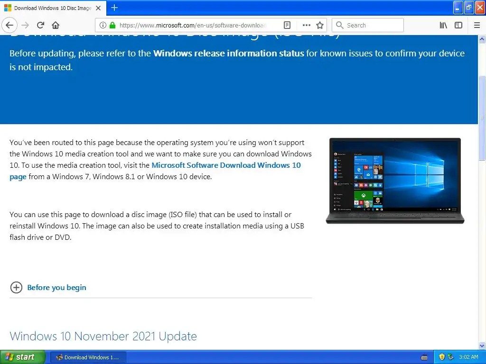Toggle reader view in address bar
The height and width of the screenshot is (364, 486).
click(x=287, y=26)
